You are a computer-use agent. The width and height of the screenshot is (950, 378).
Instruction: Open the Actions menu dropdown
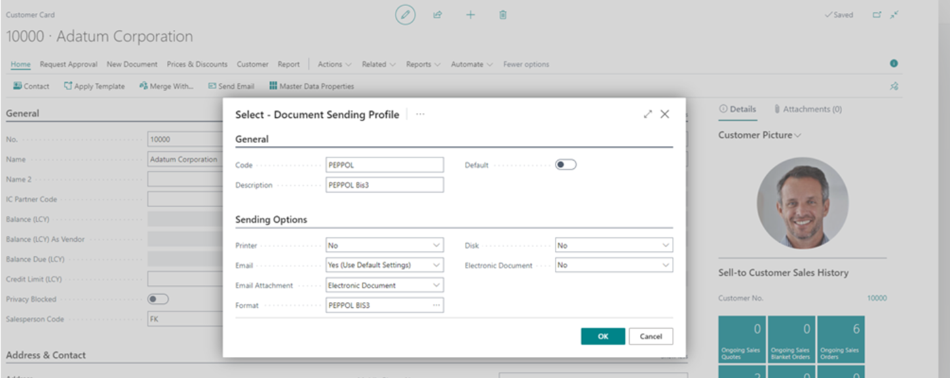pos(334,64)
